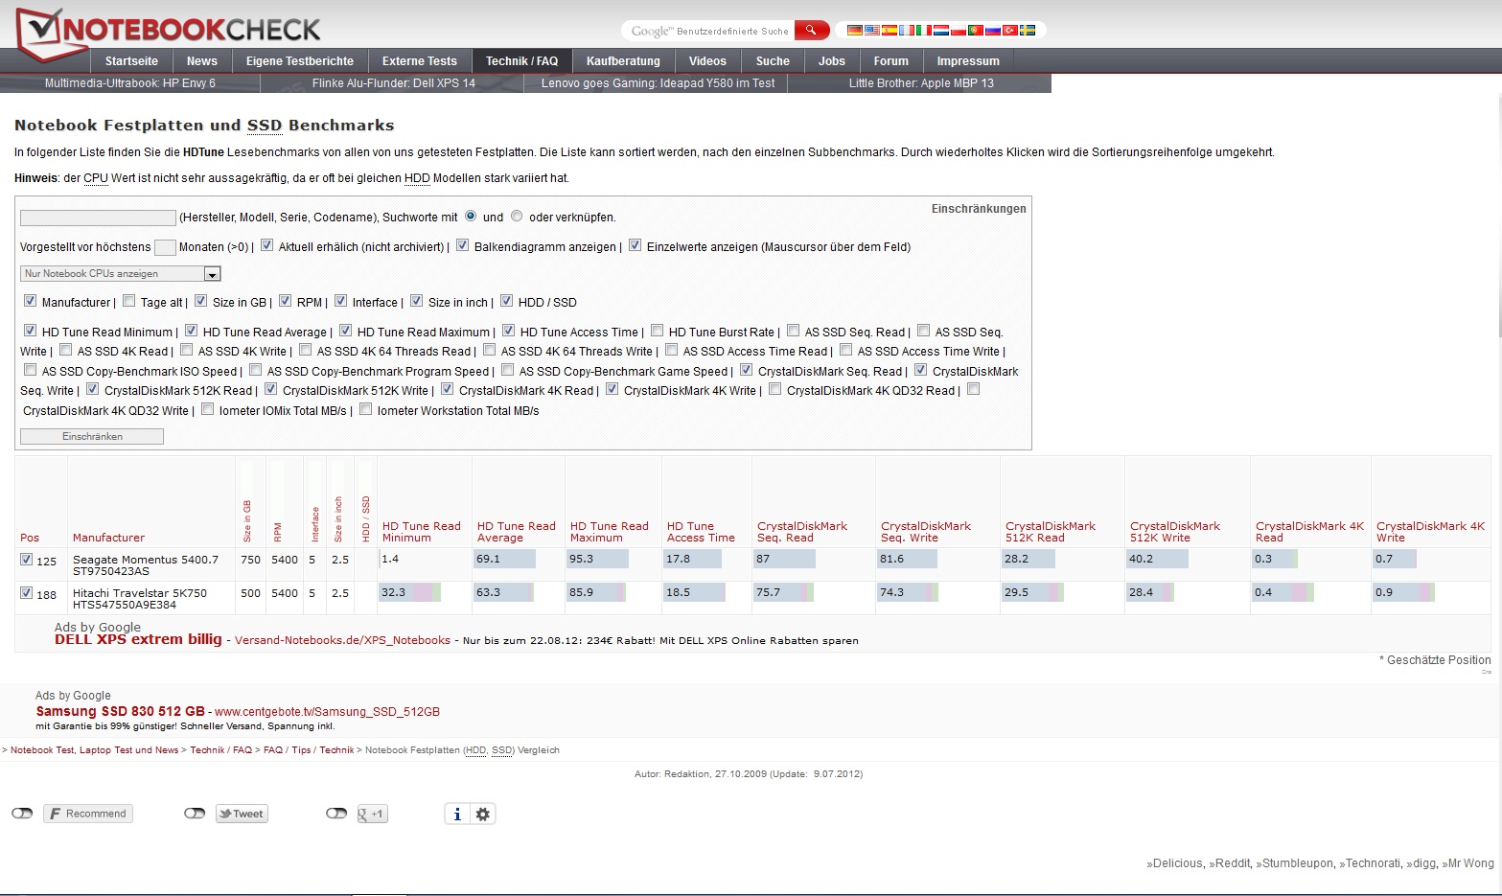The image size is (1502, 896).
Task: Select the Turkish flag language
Action: click(1010, 31)
